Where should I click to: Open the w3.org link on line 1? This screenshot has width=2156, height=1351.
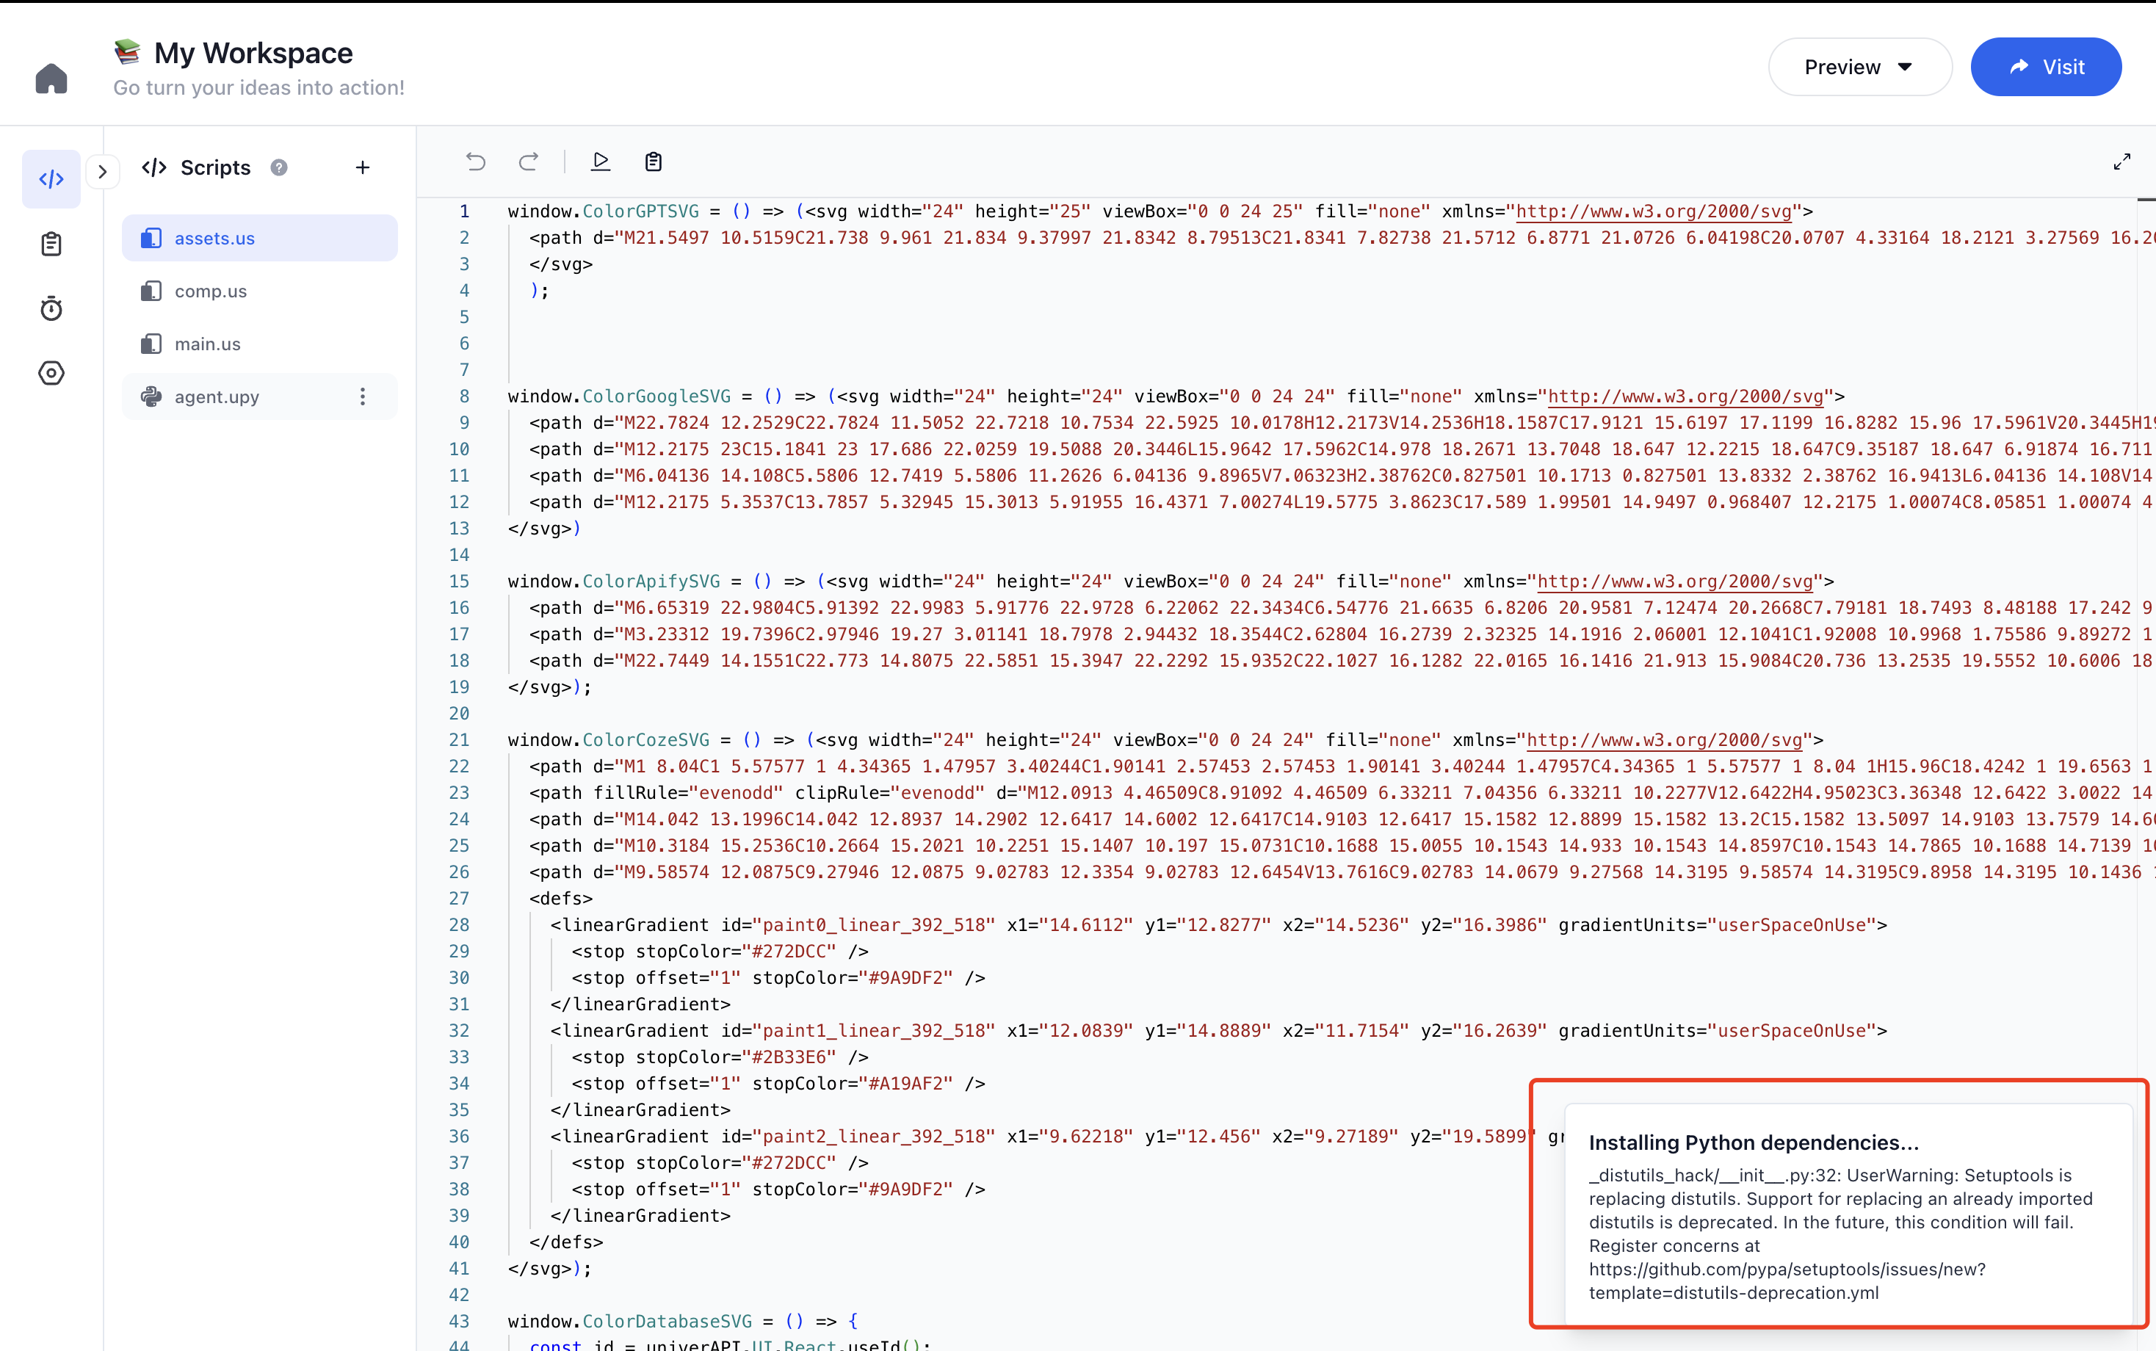1654,211
